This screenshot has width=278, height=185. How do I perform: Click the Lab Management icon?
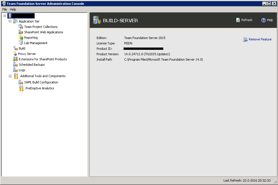21,43
